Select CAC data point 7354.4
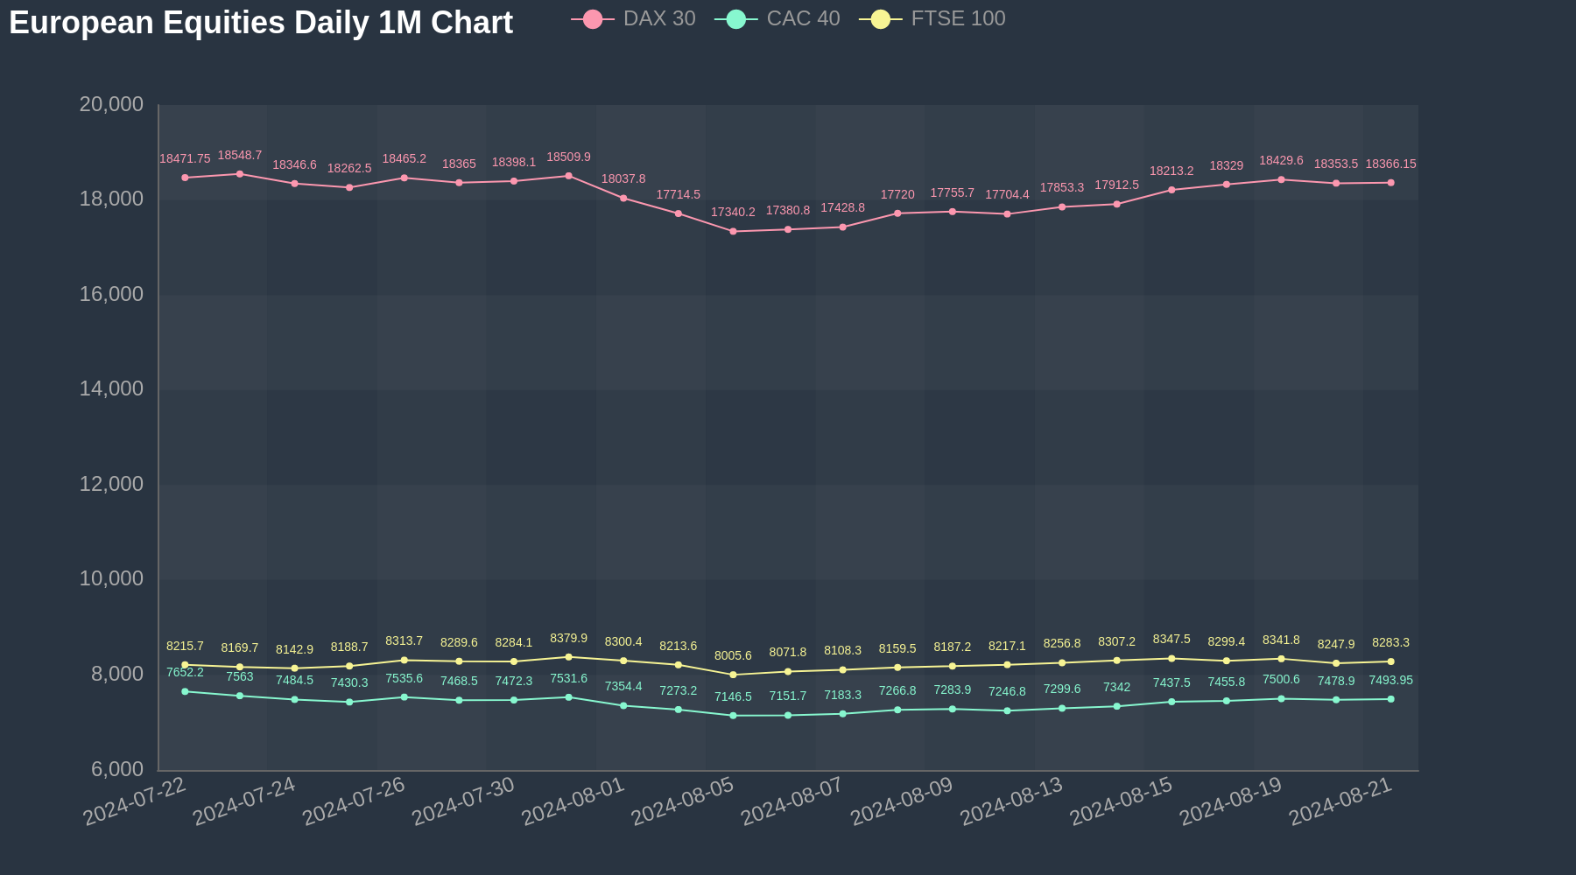 tap(623, 705)
